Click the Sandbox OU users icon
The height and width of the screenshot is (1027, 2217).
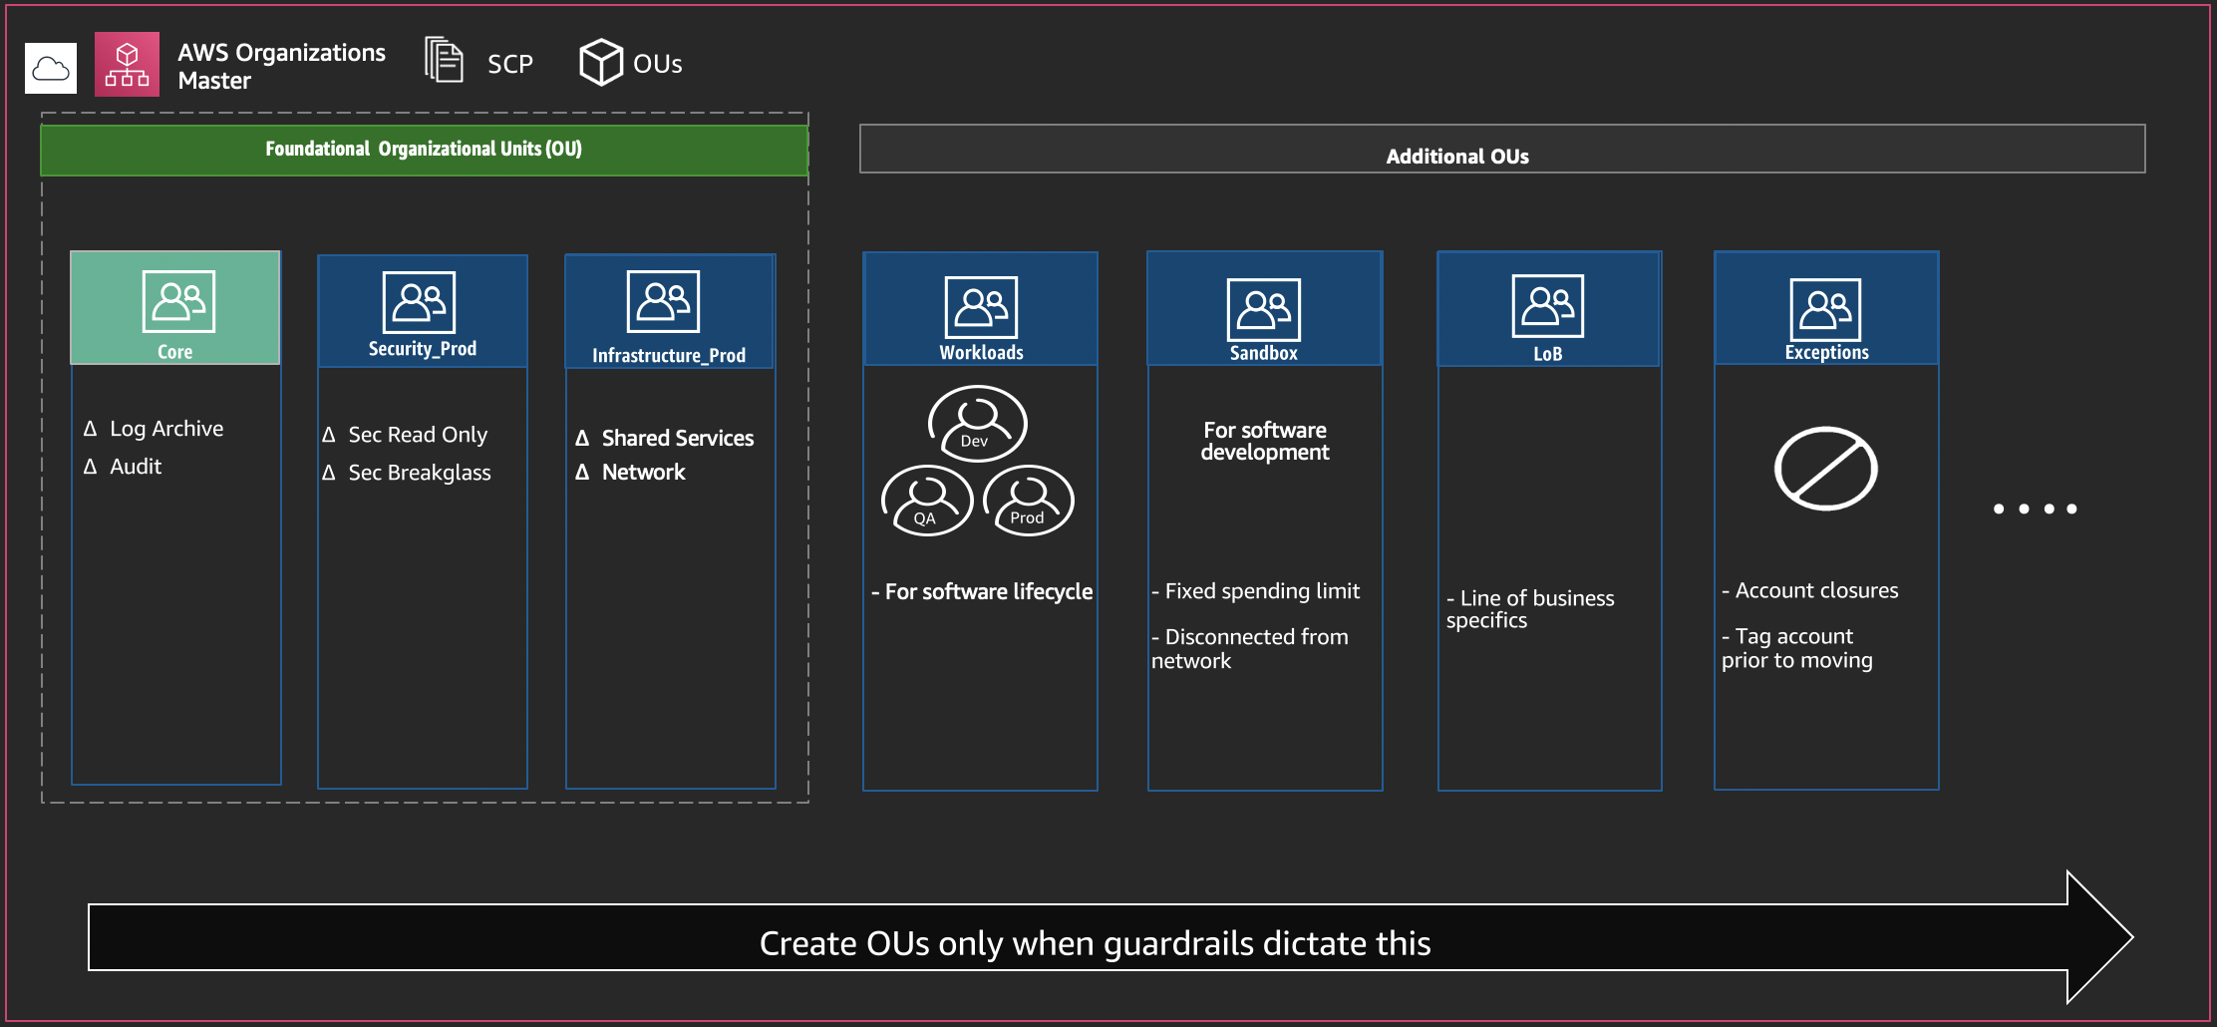1264,310
